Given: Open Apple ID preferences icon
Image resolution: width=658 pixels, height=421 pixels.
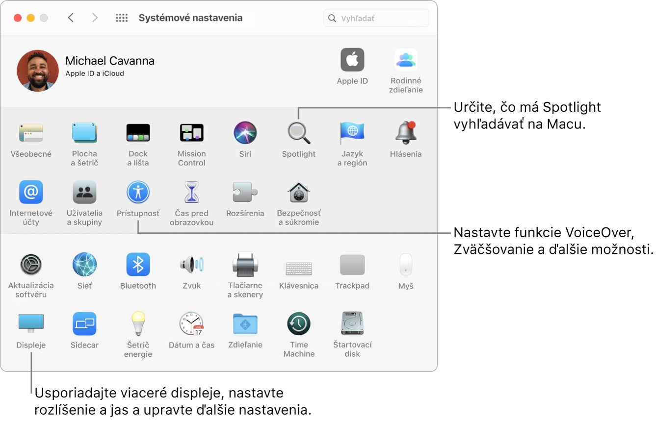Looking at the screenshot, I should point(352,60).
